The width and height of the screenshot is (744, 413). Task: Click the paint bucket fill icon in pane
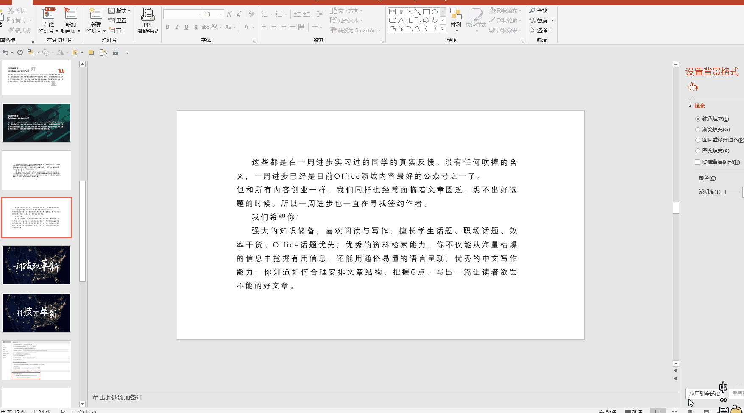click(x=693, y=87)
